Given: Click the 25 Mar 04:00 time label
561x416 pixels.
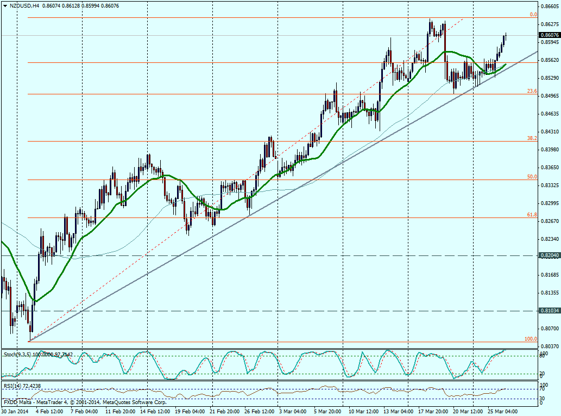Looking at the screenshot, I should tap(502, 411).
